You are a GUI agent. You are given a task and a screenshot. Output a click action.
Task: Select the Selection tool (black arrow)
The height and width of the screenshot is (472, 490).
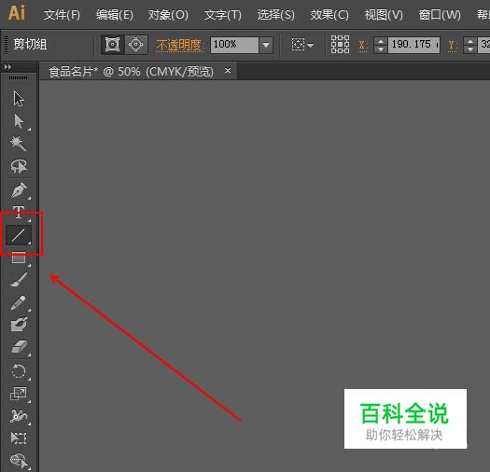pos(19,99)
